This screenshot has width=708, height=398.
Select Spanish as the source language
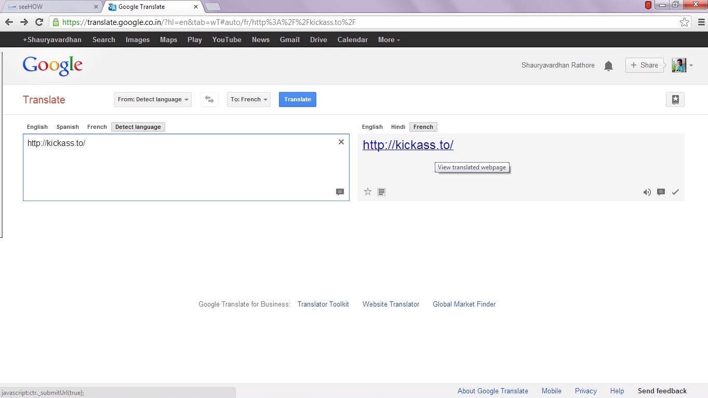(68, 127)
